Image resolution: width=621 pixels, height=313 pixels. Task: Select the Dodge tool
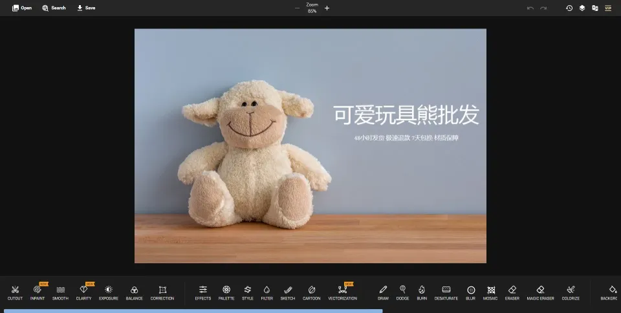point(402,292)
